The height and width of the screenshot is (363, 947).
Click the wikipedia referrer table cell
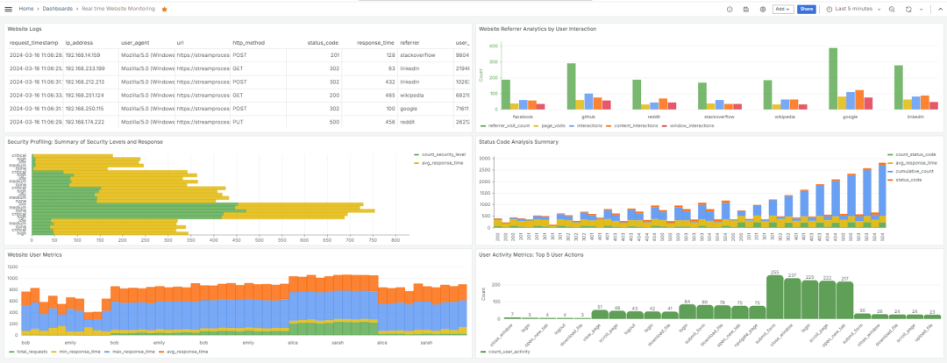coord(424,95)
